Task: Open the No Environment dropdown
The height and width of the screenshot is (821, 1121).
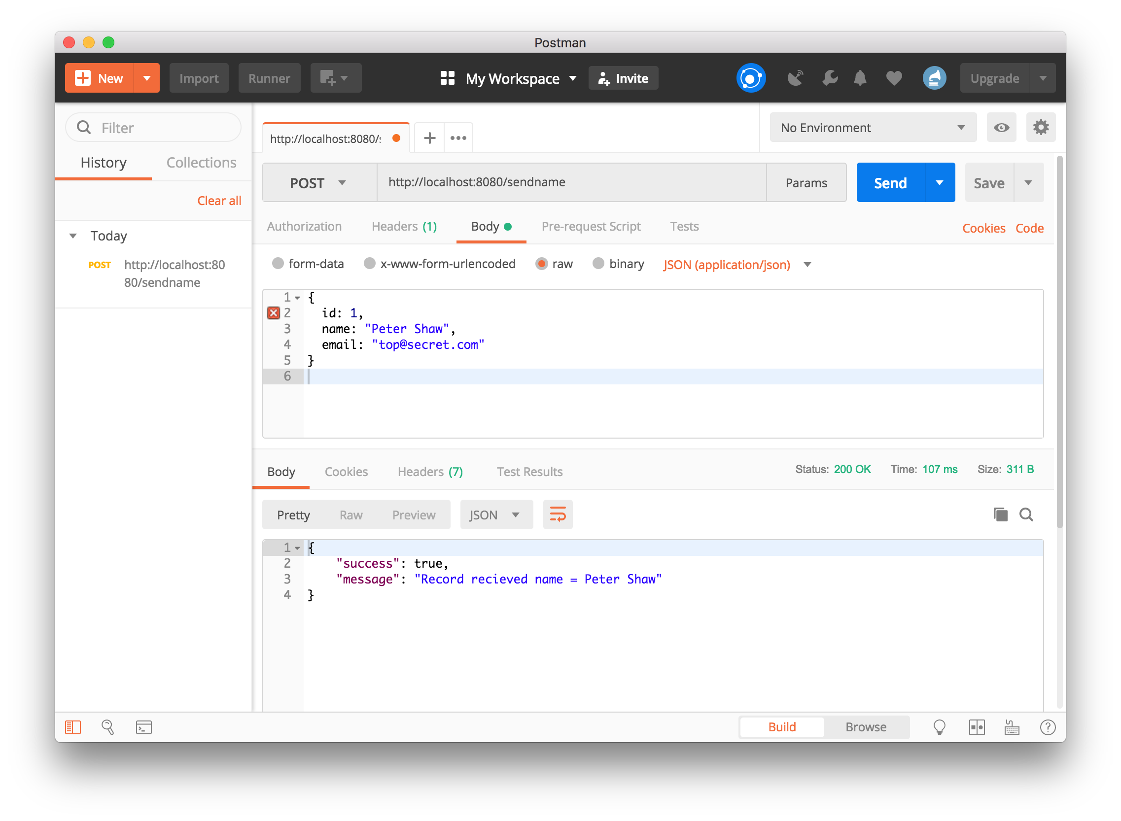Action: pyautogui.click(x=873, y=128)
